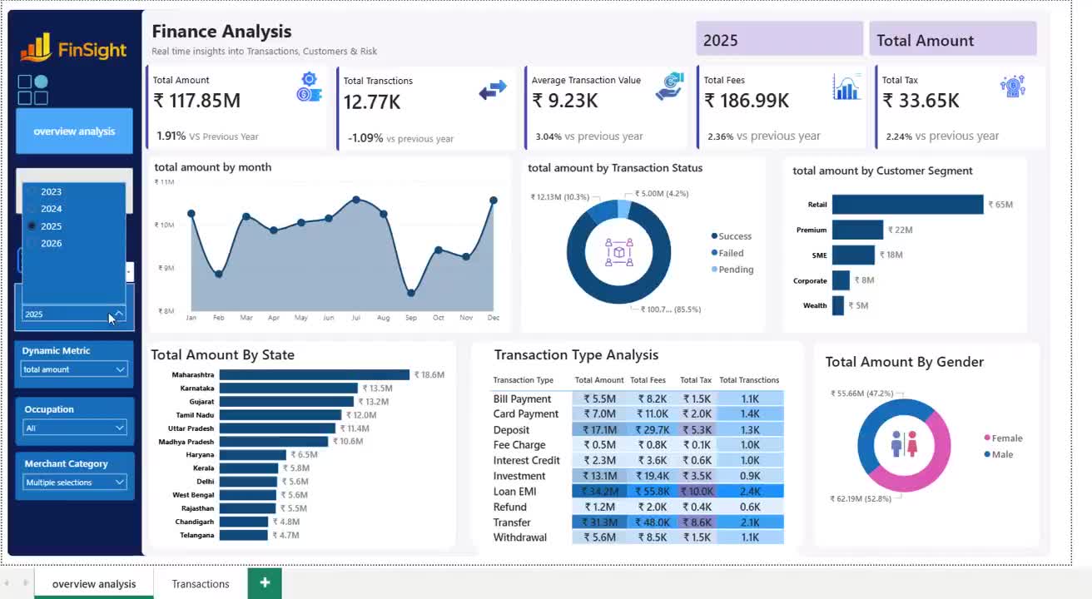
Task: Switch to the overview analysis tab
Action: click(94, 583)
